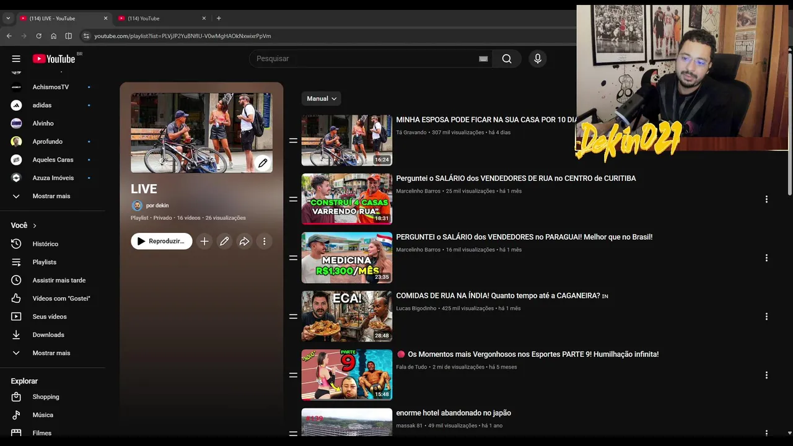Expand Mostrar mais under subscriptions

(51, 196)
